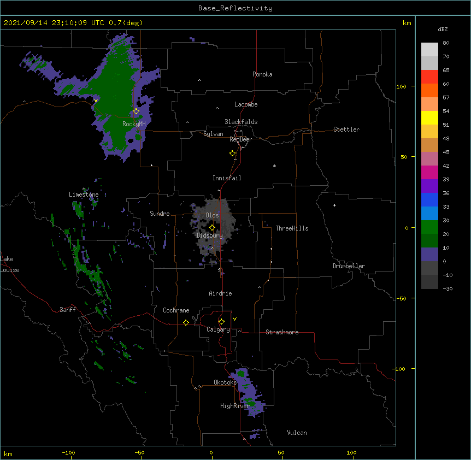The height and width of the screenshot is (460, 471).
Task: Click the yellow diamond marker south of RedDeer
Action: [233, 154]
